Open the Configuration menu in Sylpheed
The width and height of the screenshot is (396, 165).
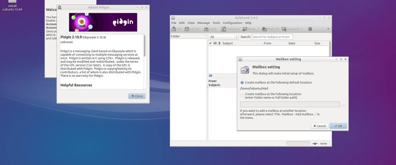pyautogui.click(x=232, y=23)
